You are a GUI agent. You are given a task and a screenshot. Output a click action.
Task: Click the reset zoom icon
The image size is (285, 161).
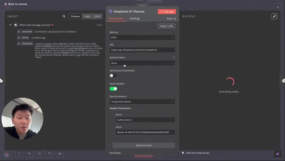pyautogui.click(x=50, y=154)
